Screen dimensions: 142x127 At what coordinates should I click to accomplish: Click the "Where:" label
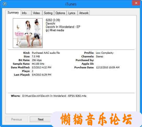(x=15, y=96)
